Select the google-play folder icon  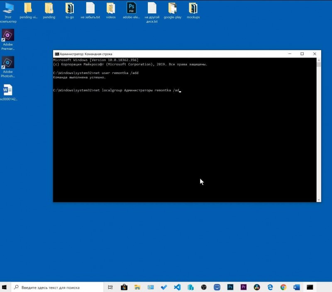(x=173, y=11)
